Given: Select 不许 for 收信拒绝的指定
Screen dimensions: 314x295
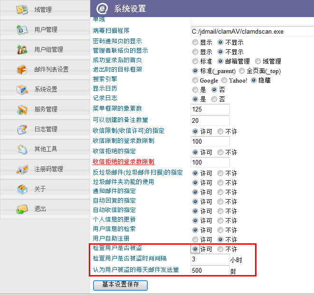Looking at the screenshot, I should 220,152.
